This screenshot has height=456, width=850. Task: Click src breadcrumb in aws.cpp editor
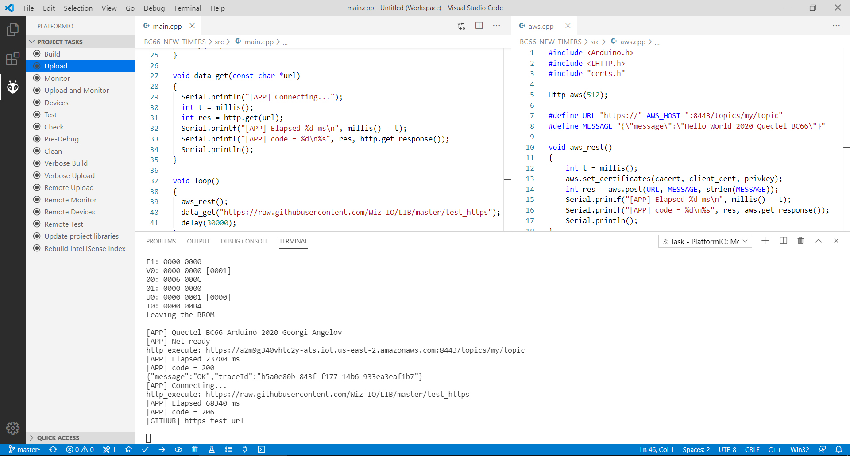(595, 42)
